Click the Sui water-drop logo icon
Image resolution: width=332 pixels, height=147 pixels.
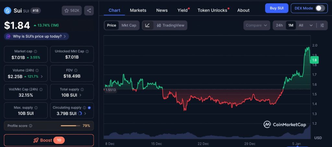[7, 11]
